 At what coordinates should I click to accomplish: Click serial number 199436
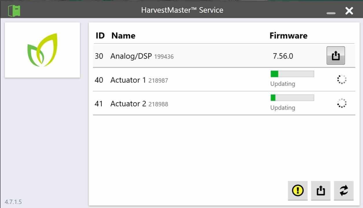click(164, 57)
